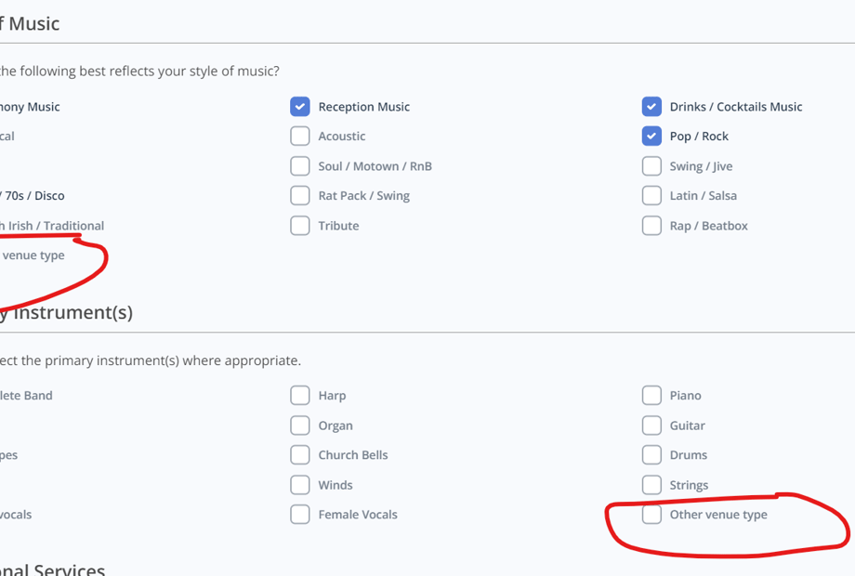Select the Organ instrument checkbox
Image resolution: width=855 pixels, height=576 pixels.
299,425
